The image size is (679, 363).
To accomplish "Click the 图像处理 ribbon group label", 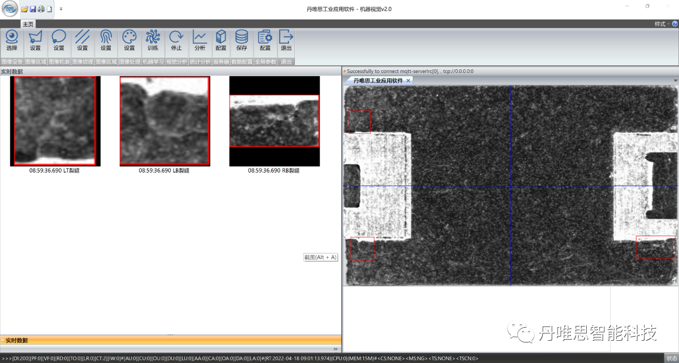I will pos(129,61).
